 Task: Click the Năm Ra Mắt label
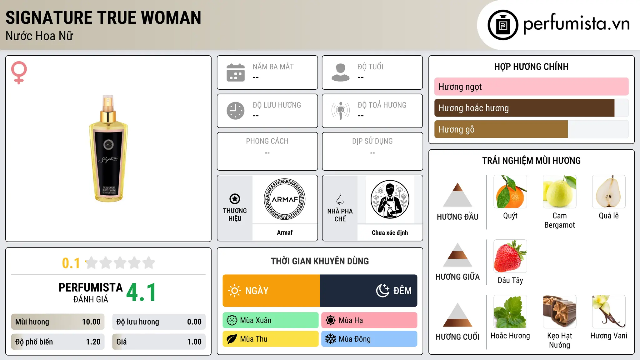pos(273,67)
